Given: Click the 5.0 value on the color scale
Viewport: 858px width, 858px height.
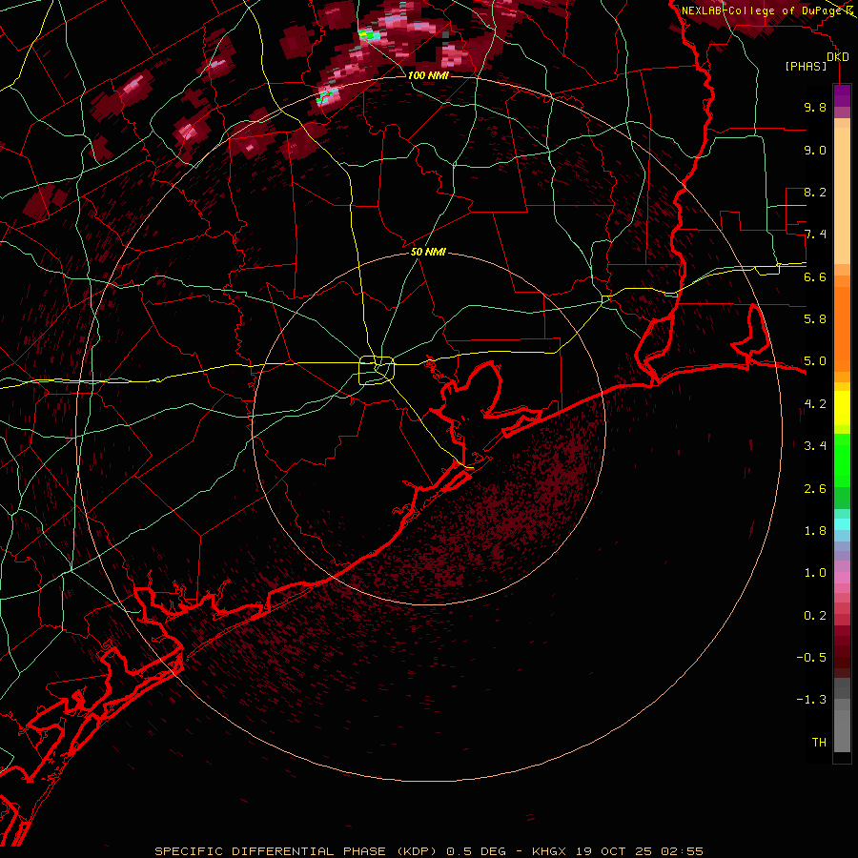Looking at the screenshot, I should click(815, 361).
